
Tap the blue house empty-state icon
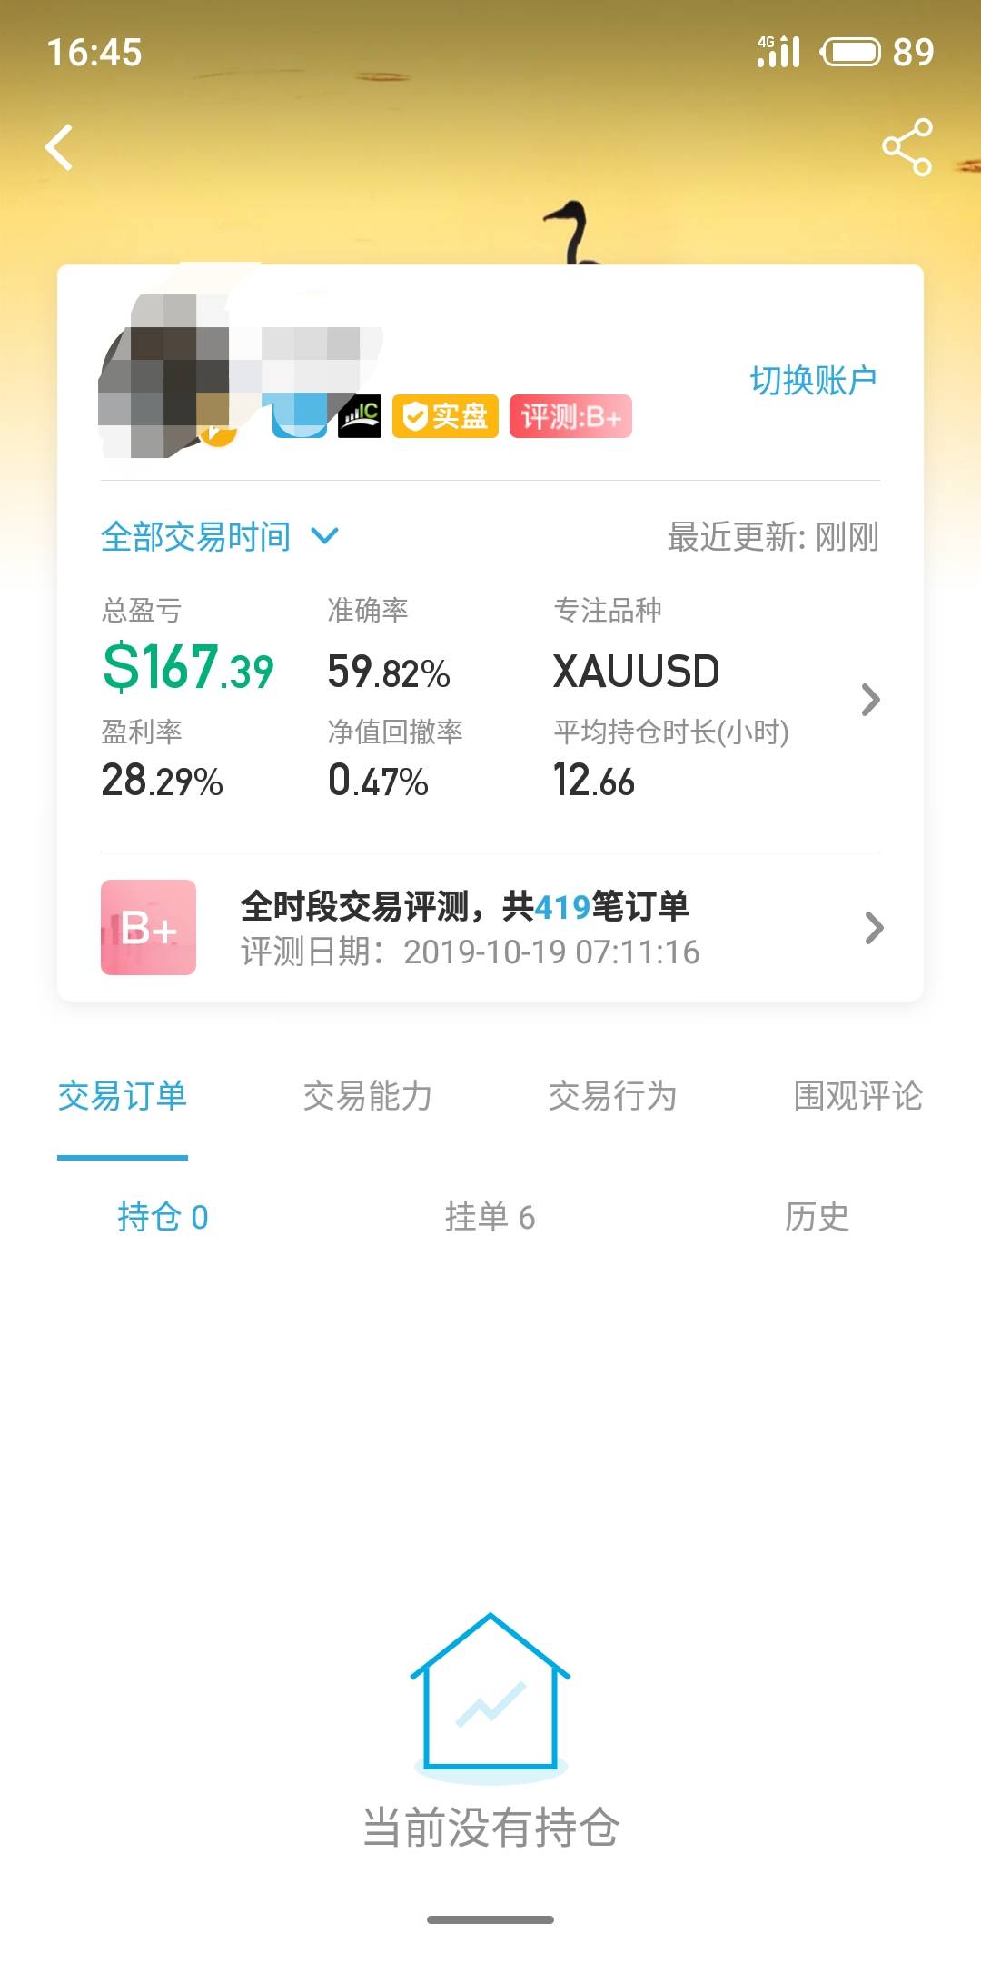coord(490,1693)
